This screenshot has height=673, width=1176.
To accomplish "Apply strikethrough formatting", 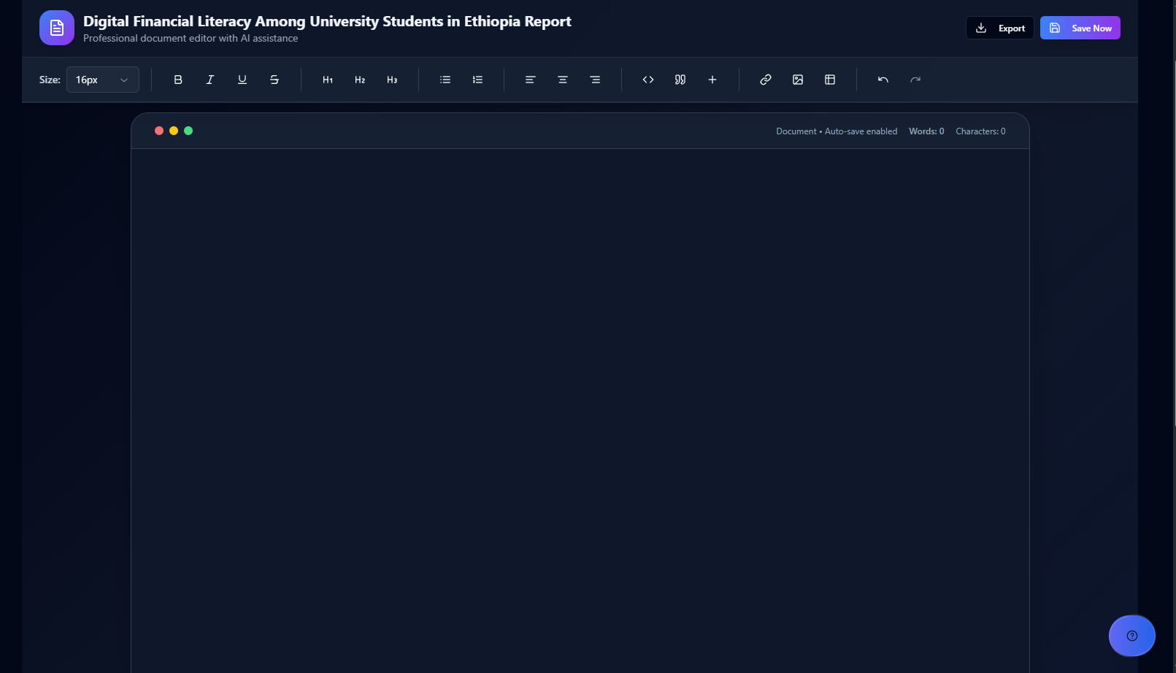I will tap(274, 80).
